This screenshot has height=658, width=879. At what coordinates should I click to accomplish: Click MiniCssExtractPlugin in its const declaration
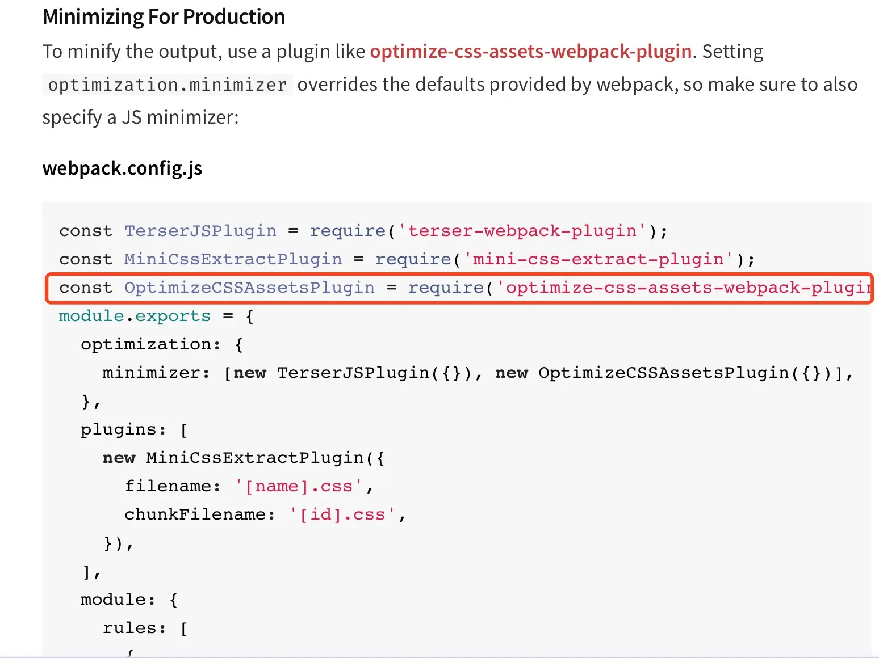coord(233,259)
